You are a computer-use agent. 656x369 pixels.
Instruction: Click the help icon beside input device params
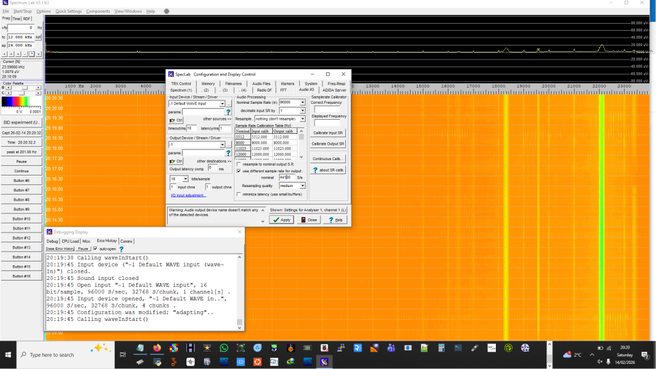(228, 112)
